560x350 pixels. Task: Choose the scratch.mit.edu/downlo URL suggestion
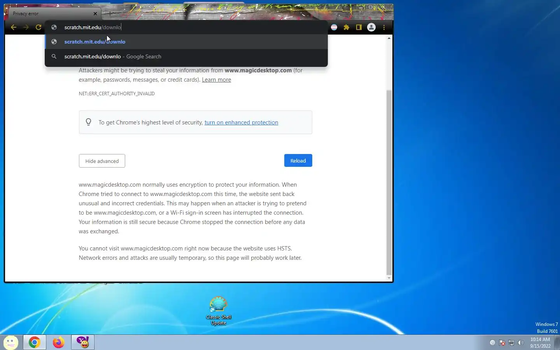point(186,42)
